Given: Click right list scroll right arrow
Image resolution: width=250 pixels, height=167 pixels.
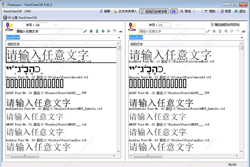Looking at the screenshot, I should coord(237,156).
